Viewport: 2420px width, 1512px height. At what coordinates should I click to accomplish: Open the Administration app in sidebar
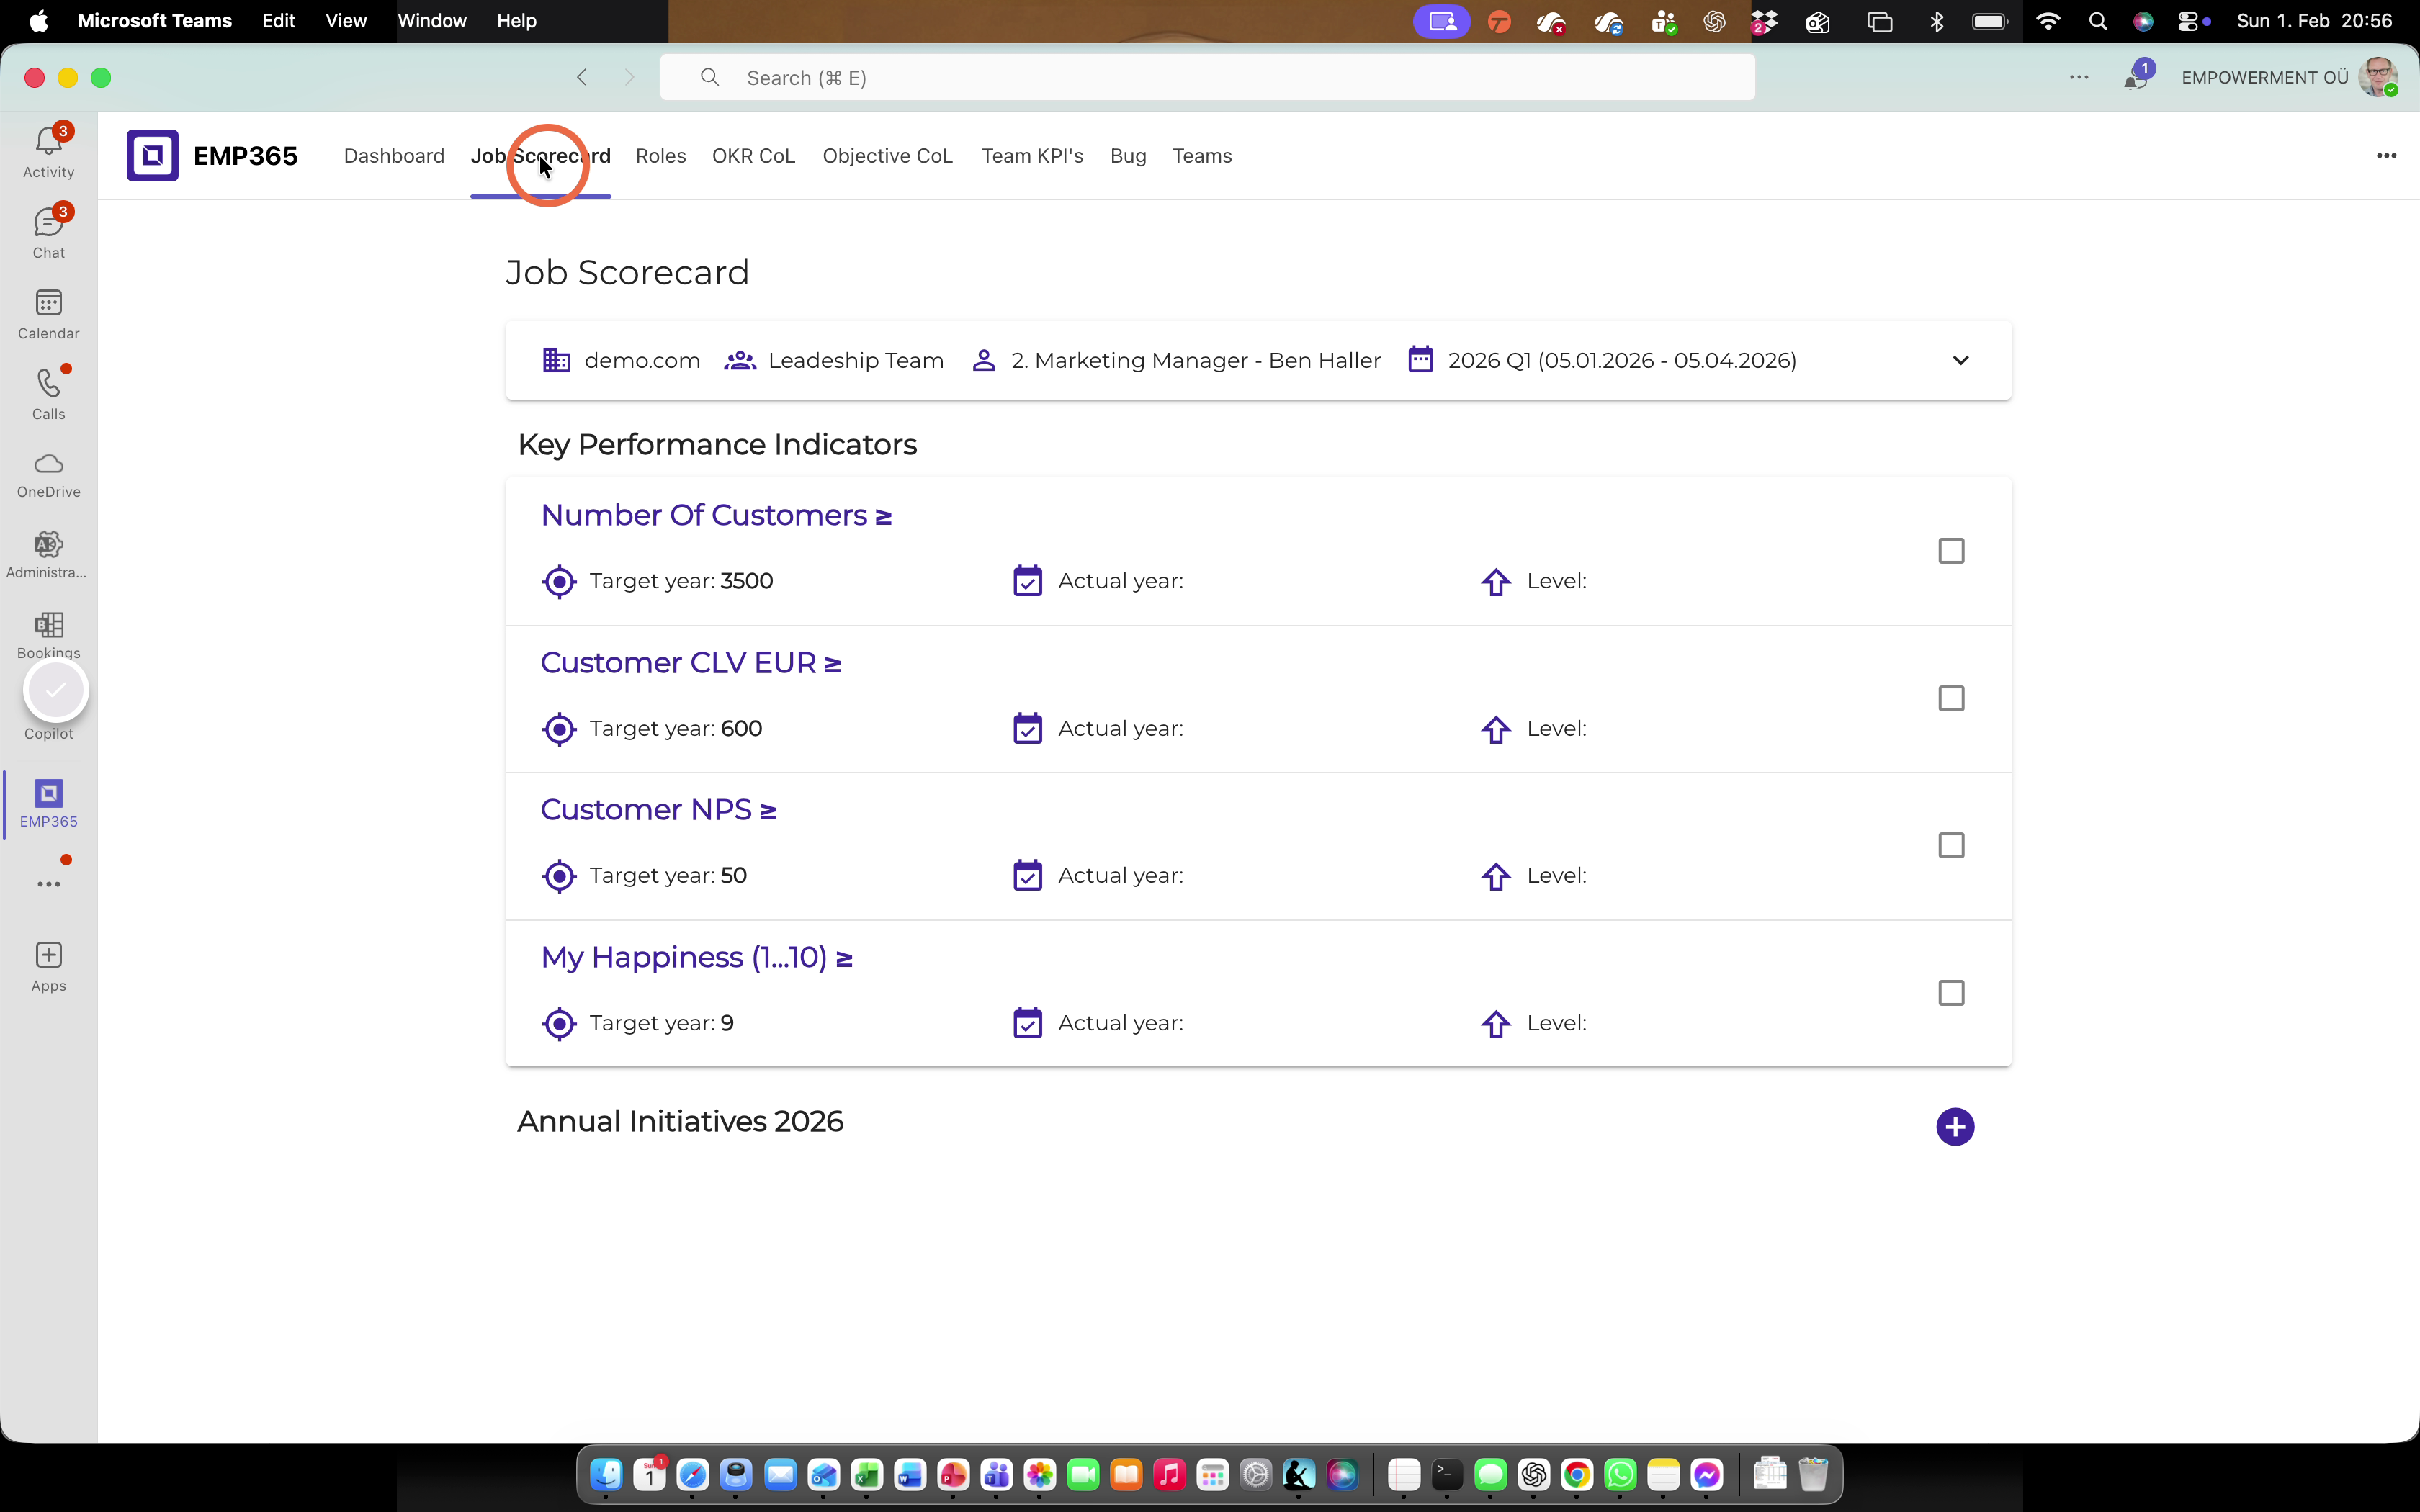tap(48, 555)
